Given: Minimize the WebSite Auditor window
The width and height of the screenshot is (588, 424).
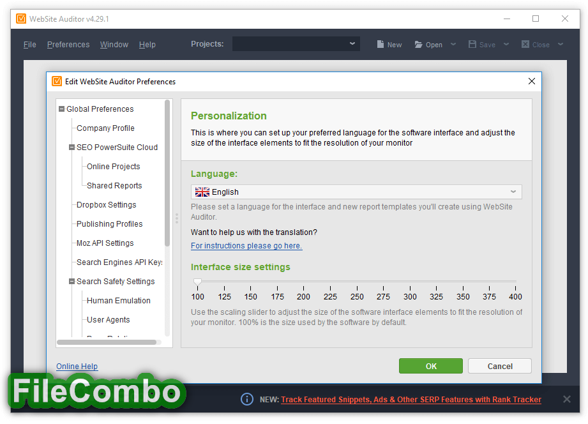Looking at the screenshot, I should point(507,19).
